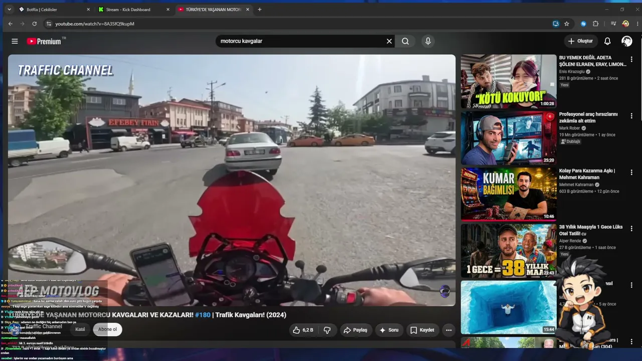Viewport: 642px width, 361px height.
Task: Open the Chrome profile avatar
Action: tap(625, 24)
